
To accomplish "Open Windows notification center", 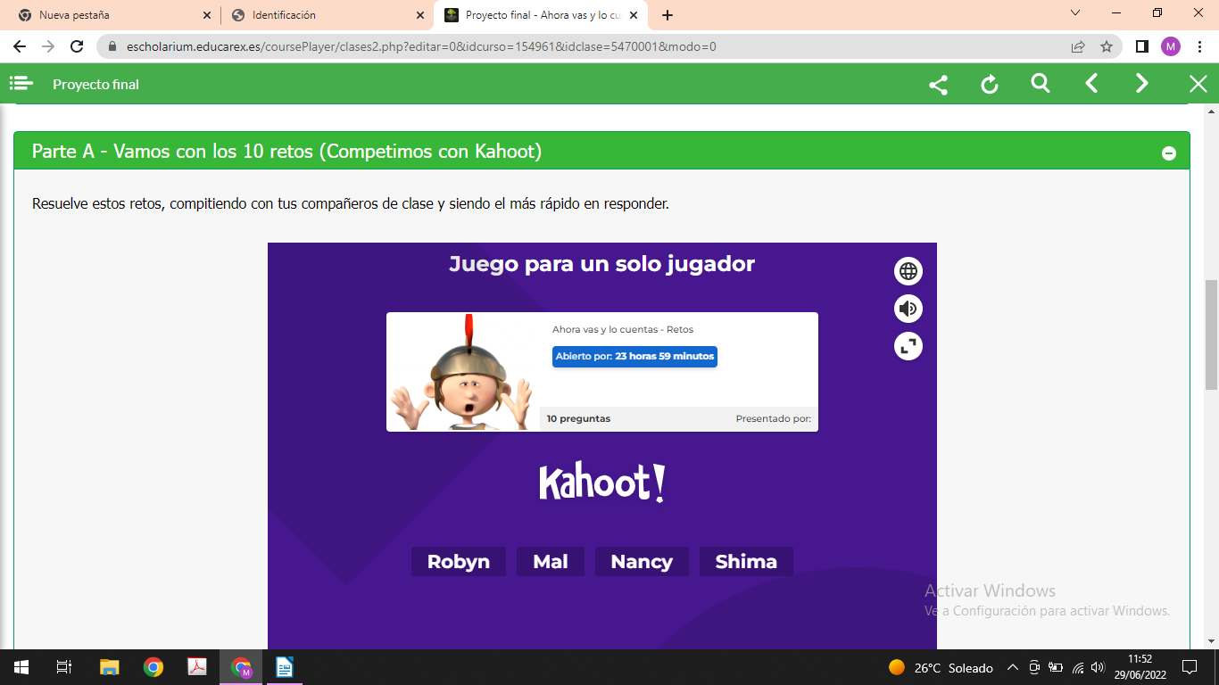I will click(x=1189, y=667).
